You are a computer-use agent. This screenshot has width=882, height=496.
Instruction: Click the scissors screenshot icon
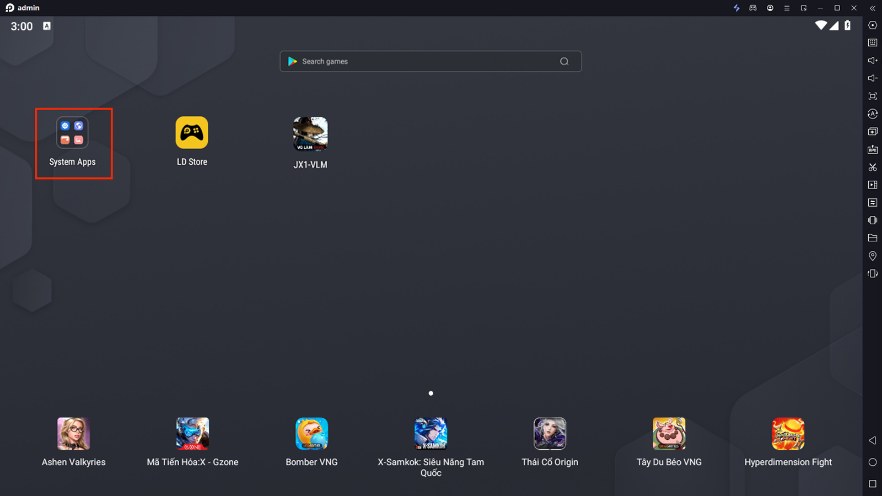click(x=873, y=167)
